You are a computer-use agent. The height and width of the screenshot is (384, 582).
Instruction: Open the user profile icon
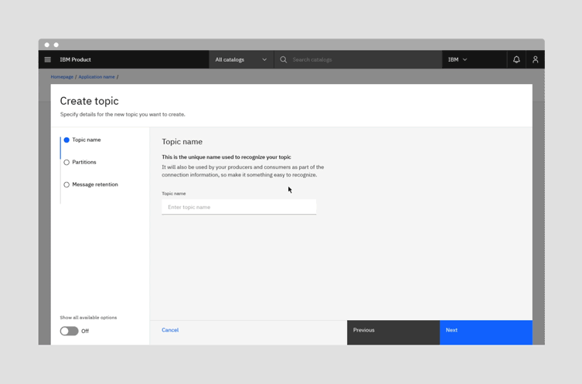point(535,59)
